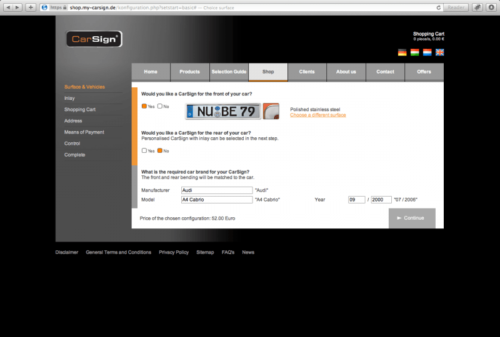Open the Products tab
The height and width of the screenshot is (337, 500).
click(x=190, y=72)
